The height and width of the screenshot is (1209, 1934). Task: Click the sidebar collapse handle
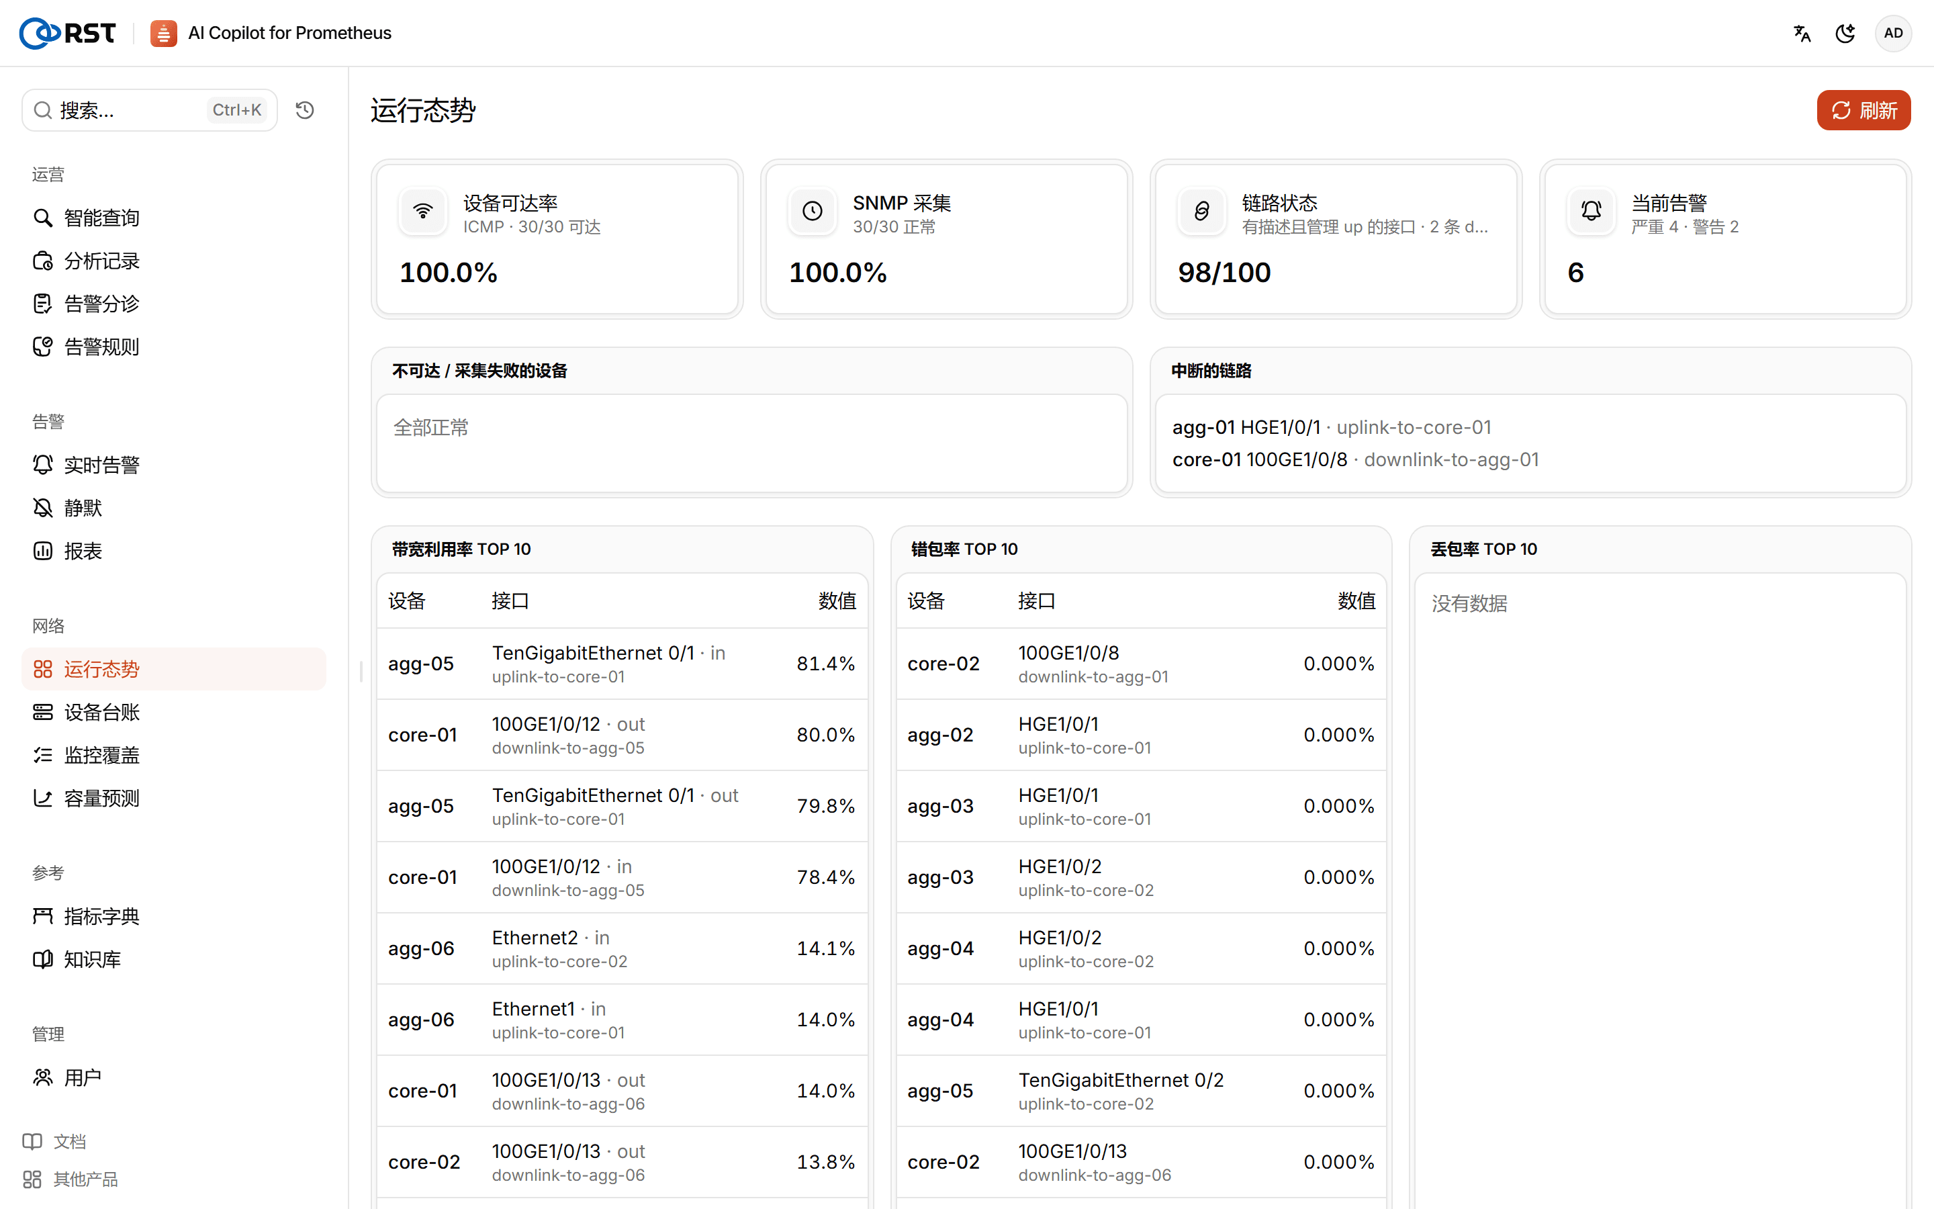(361, 672)
